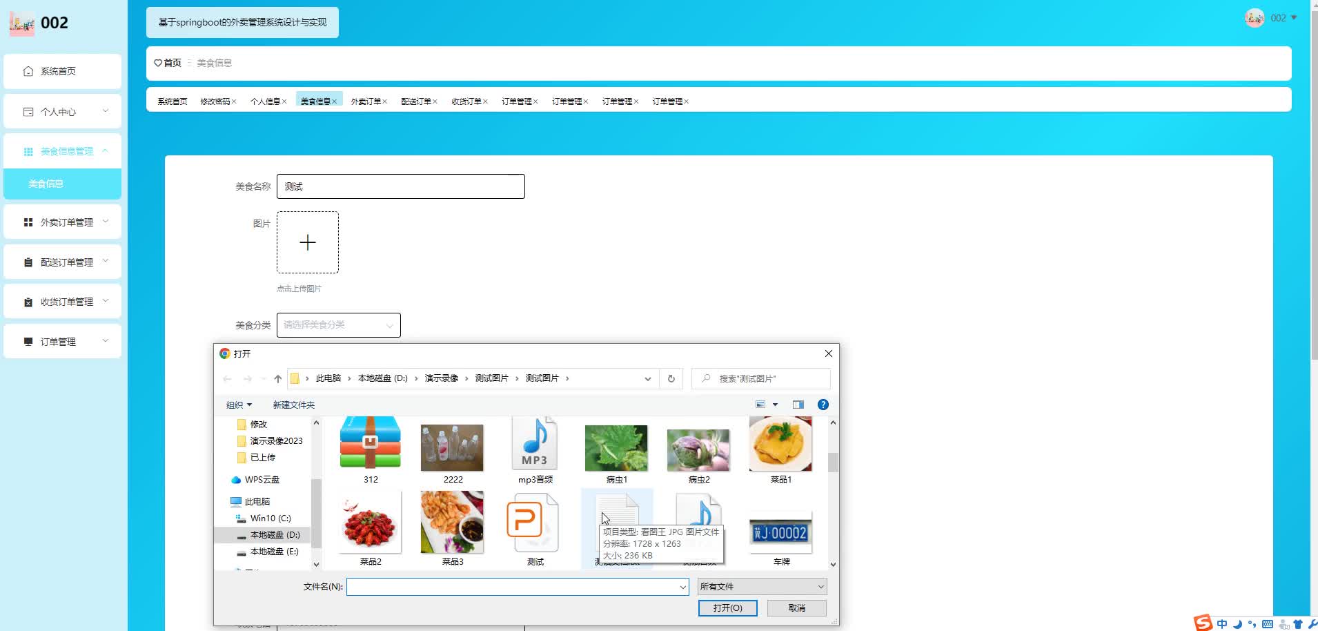Click 本地磁盘 (D:) in the address path
This screenshot has width=1318, height=631.
(x=383, y=378)
